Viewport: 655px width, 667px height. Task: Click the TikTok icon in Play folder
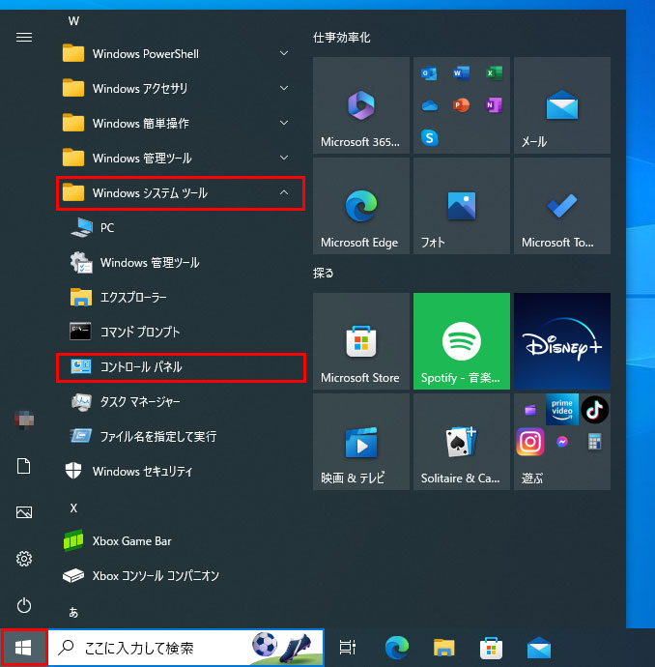595,410
